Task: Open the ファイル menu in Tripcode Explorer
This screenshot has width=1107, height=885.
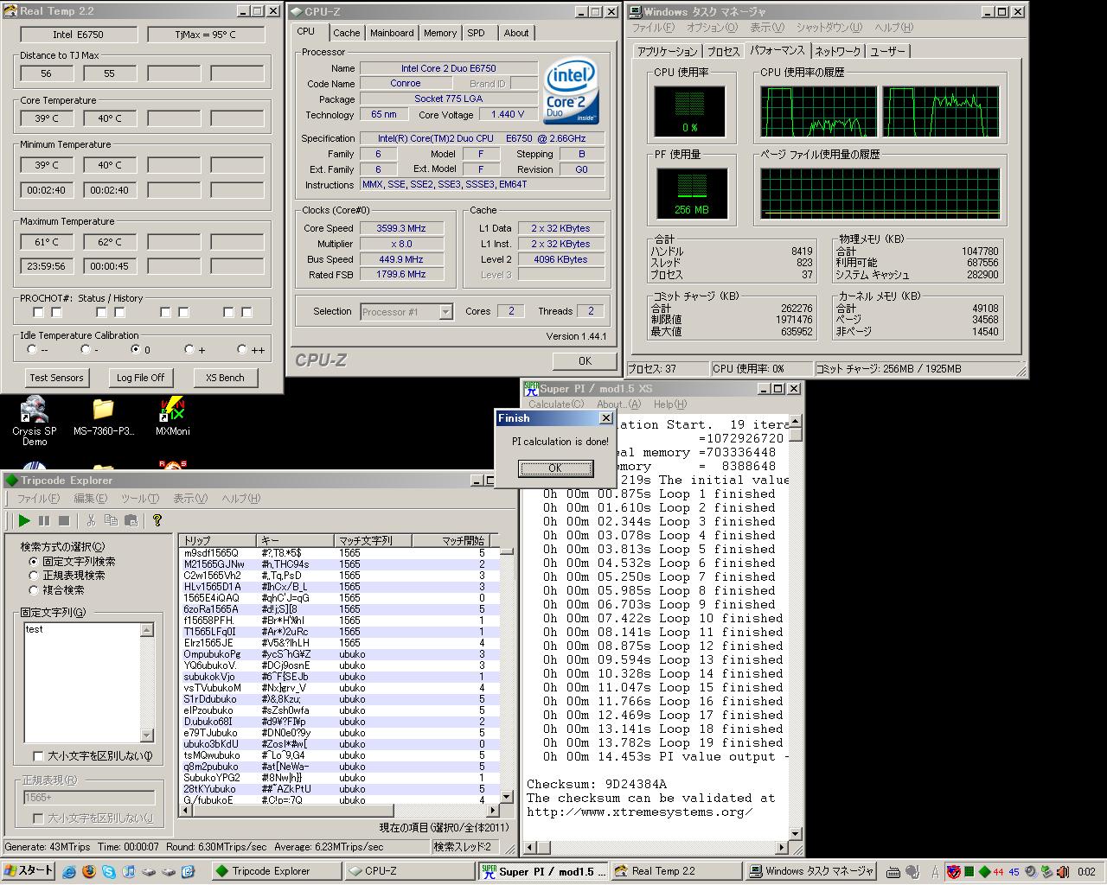Action: (38, 499)
